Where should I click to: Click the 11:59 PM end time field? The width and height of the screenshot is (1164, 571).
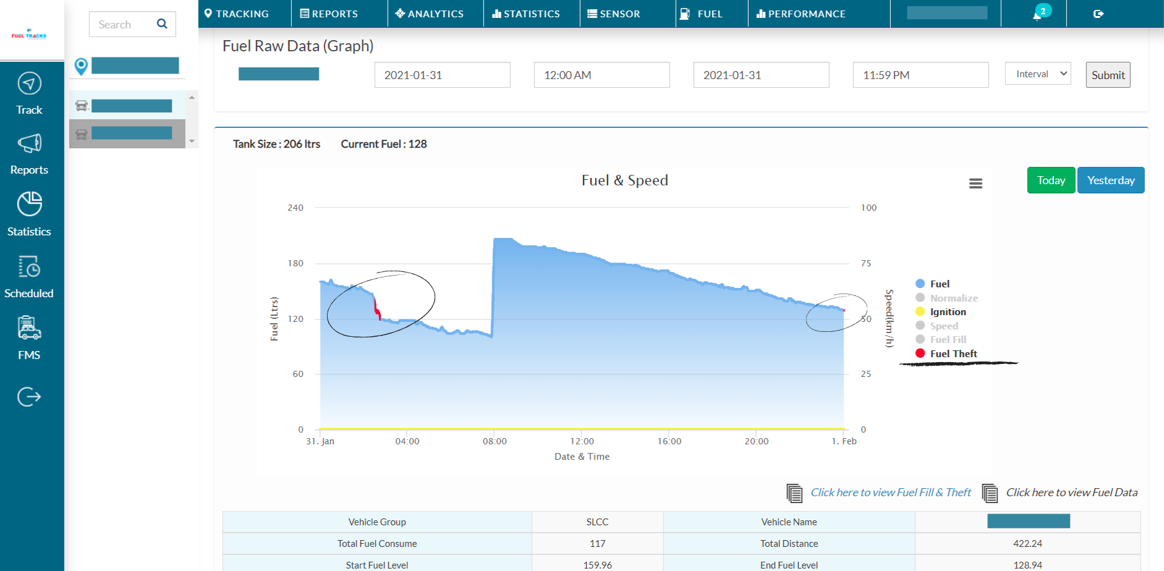point(921,75)
